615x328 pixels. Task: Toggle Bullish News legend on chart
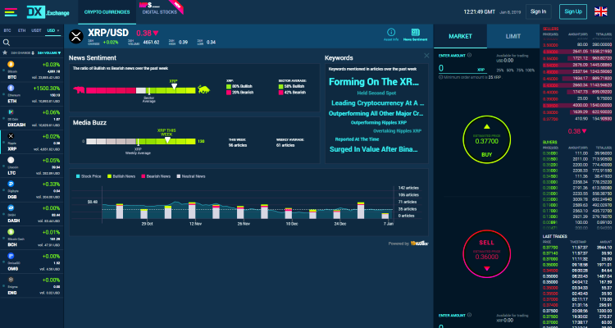pyautogui.click(x=121, y=176)
